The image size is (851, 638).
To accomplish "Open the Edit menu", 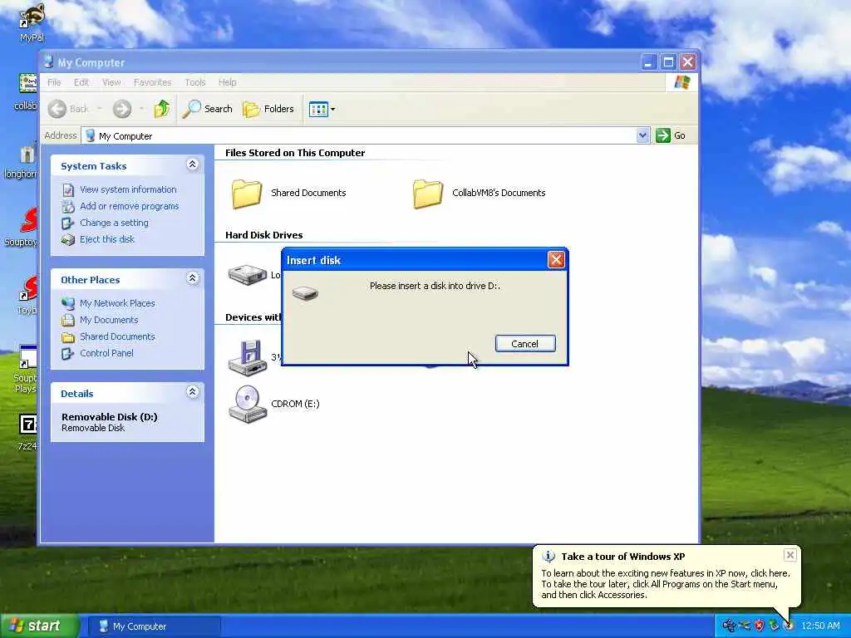I will tap(81, 82).
